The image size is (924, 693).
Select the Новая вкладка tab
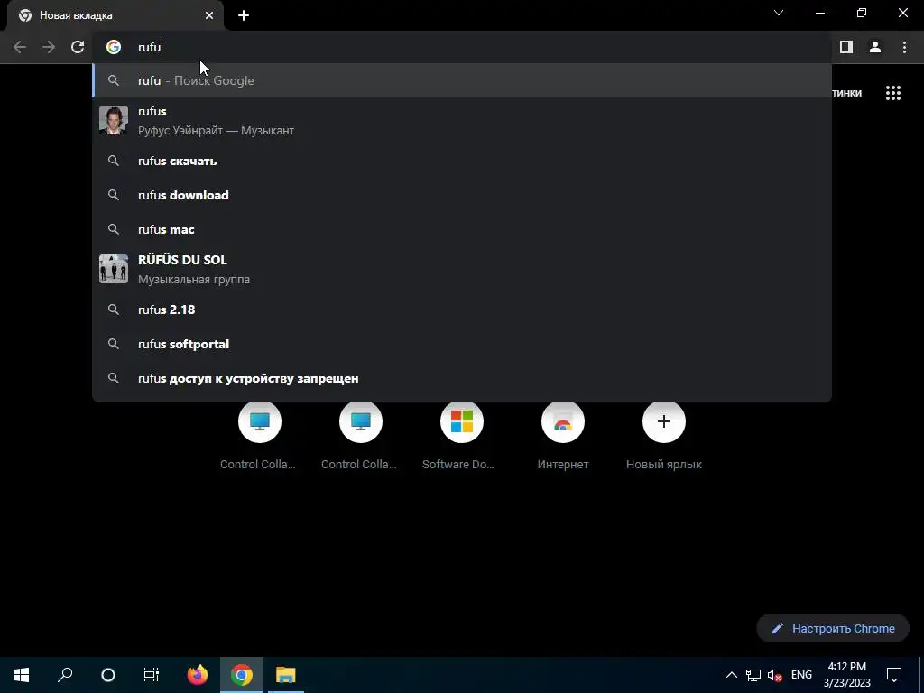coord(115,15)
